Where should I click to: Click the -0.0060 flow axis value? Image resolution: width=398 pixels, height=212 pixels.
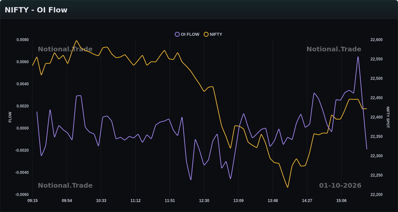[x=22, y=195]
